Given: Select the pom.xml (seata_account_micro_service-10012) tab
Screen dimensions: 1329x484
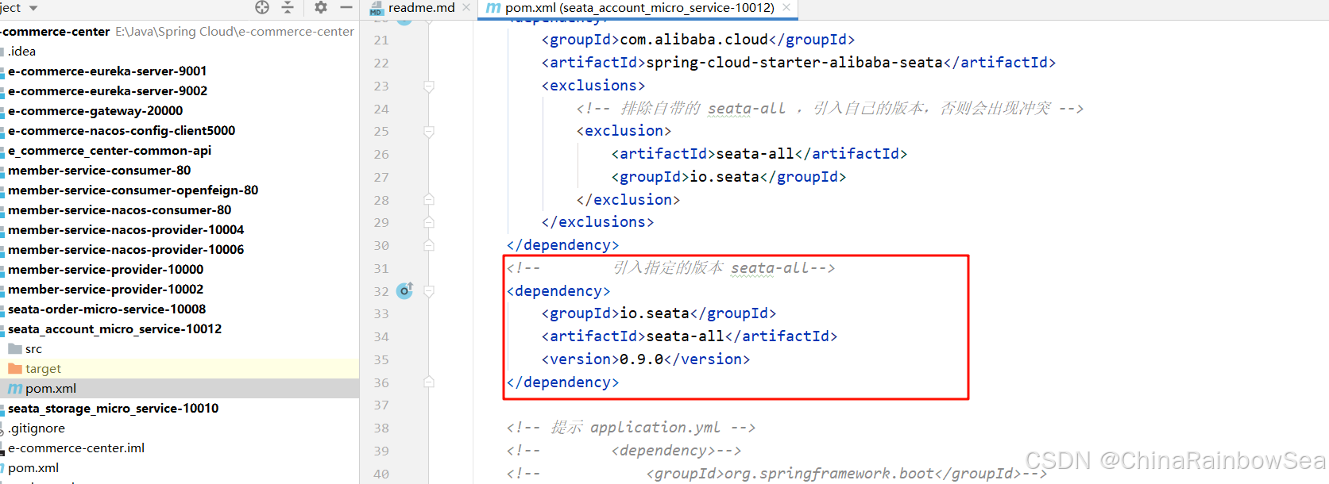Looking at the screenshot, I should [x=639, y=8].
